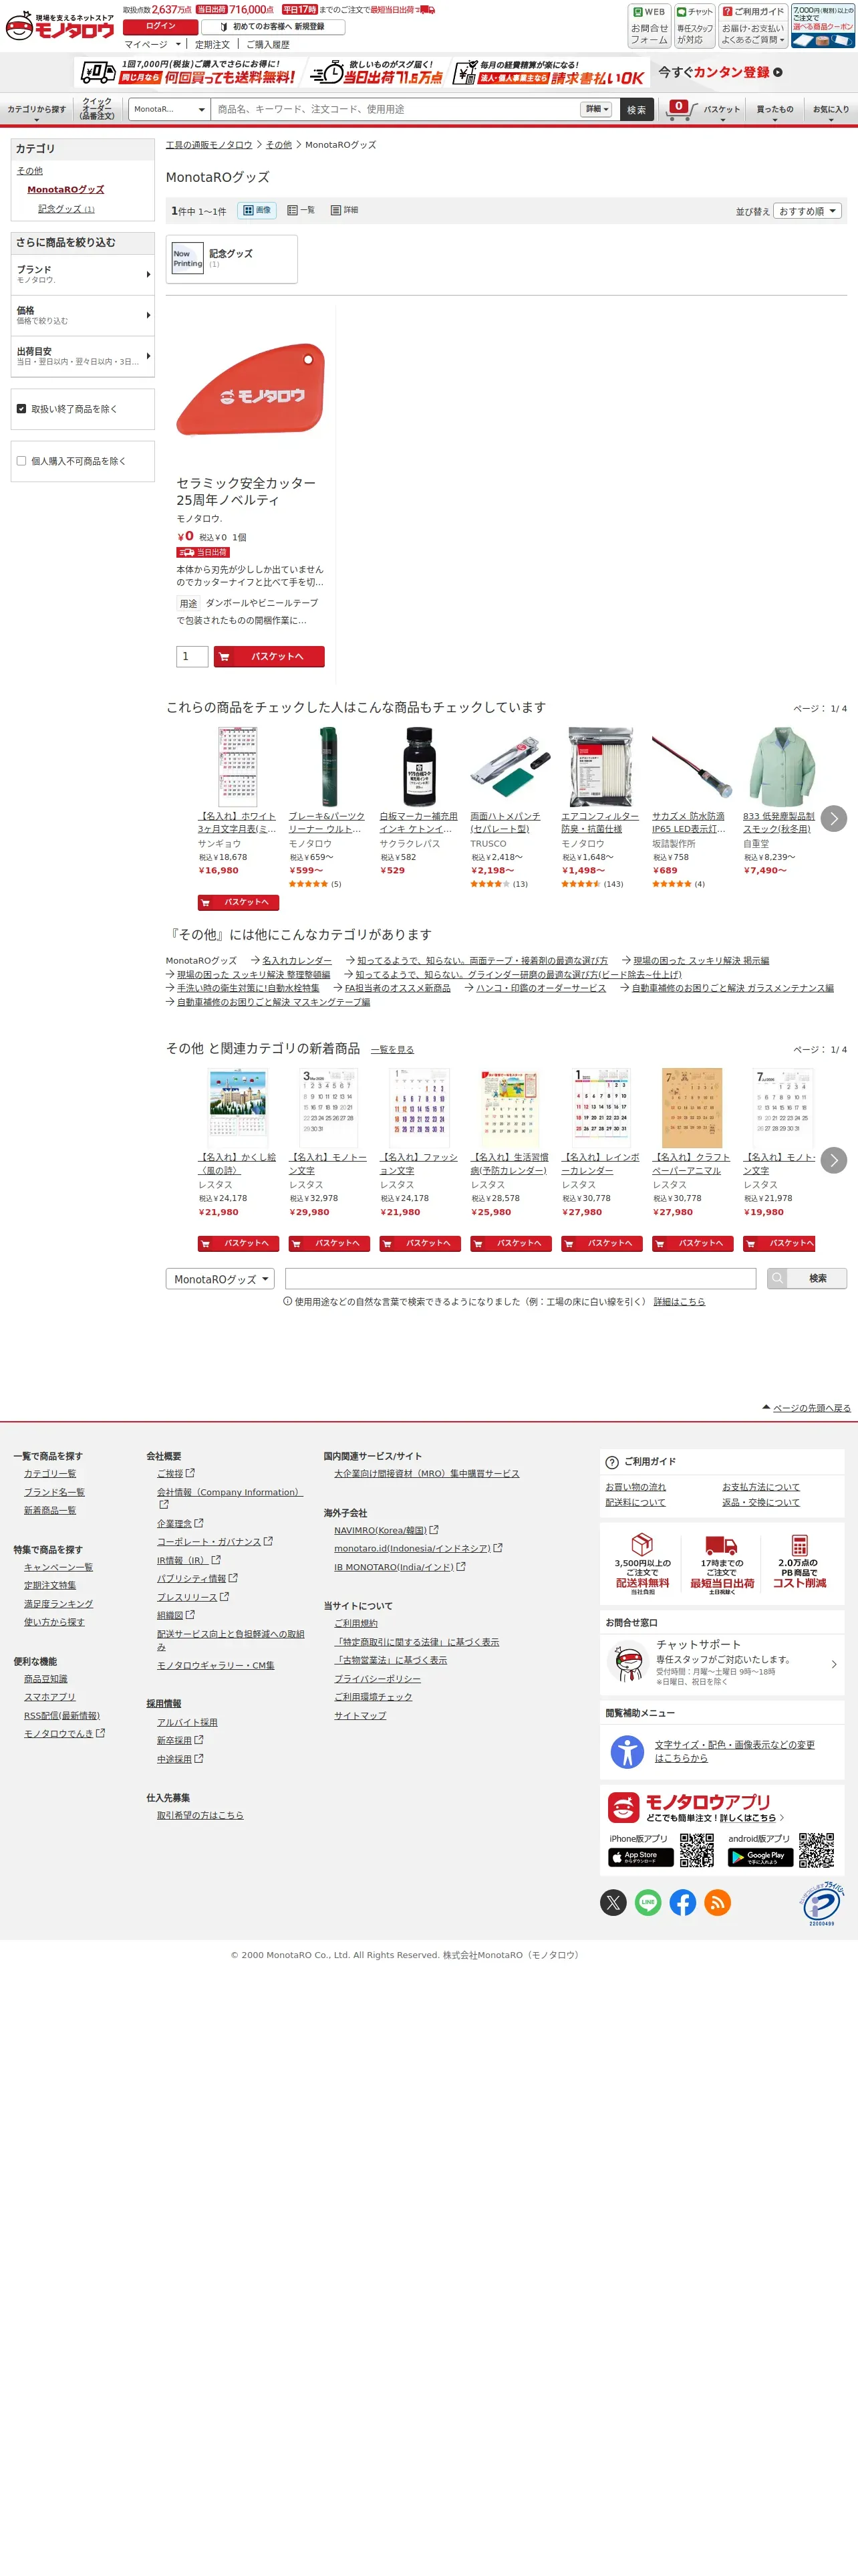Open App Store download badge
Screen dimensions: 858x2576
[x=640, y=1857]
